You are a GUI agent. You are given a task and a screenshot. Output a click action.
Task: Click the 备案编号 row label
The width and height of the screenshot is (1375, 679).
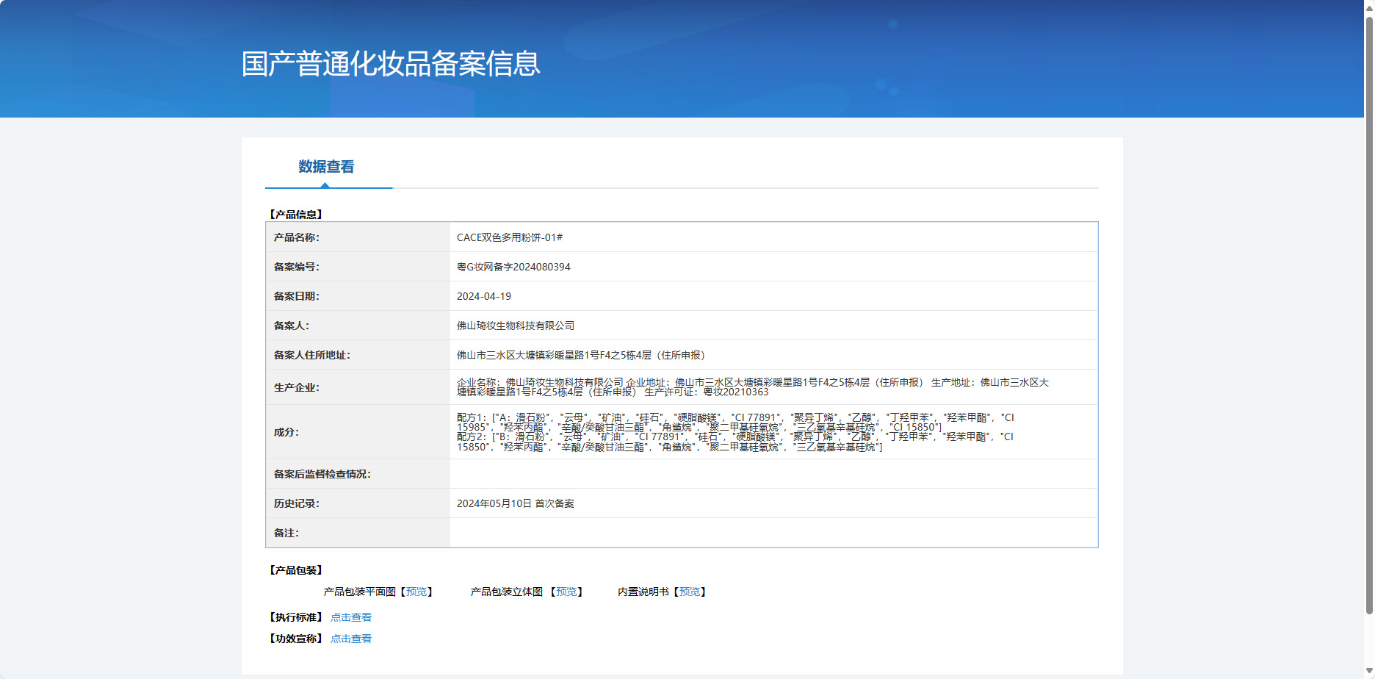[x=297, y=267]
